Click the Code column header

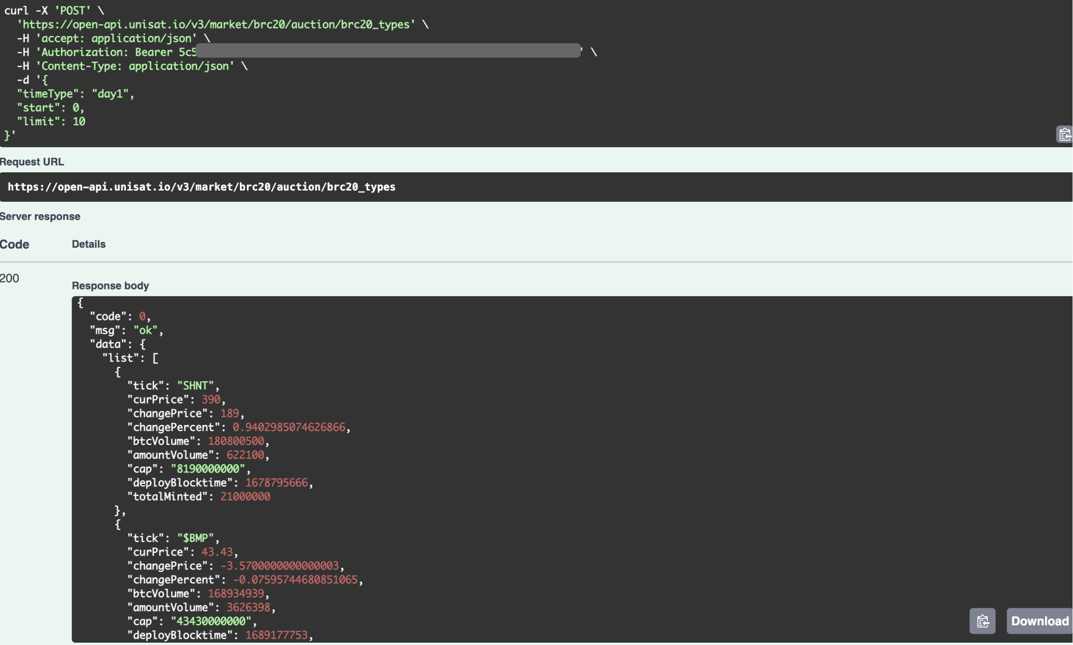click(14, 244)
